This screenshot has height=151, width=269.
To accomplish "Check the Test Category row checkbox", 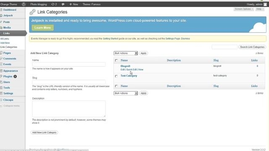I will 116,76.
